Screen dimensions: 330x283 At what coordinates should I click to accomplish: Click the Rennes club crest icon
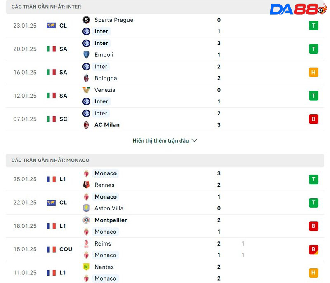pos(86,185)
